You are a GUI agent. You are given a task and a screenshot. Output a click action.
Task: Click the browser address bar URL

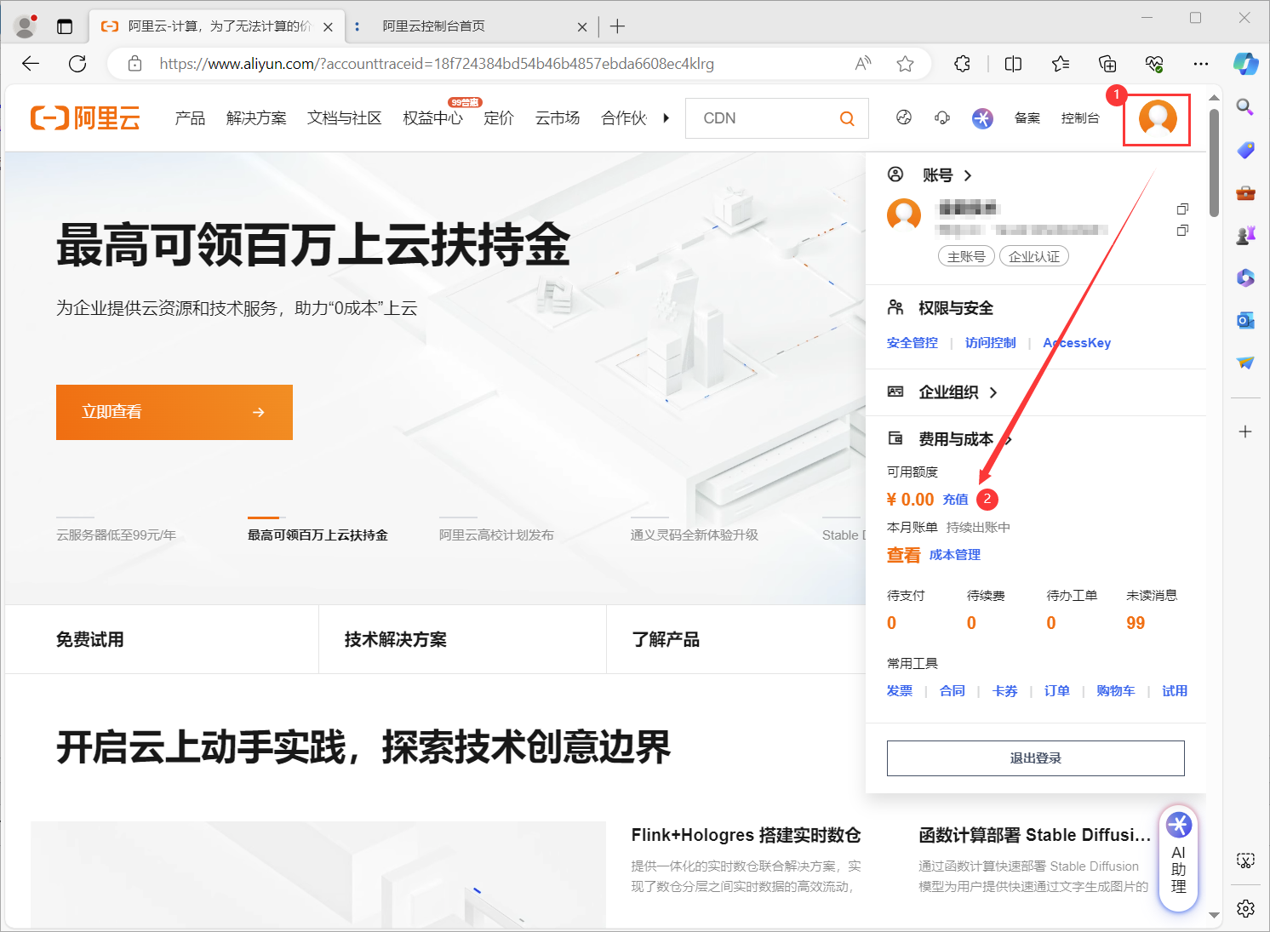(x=437, y=64)
